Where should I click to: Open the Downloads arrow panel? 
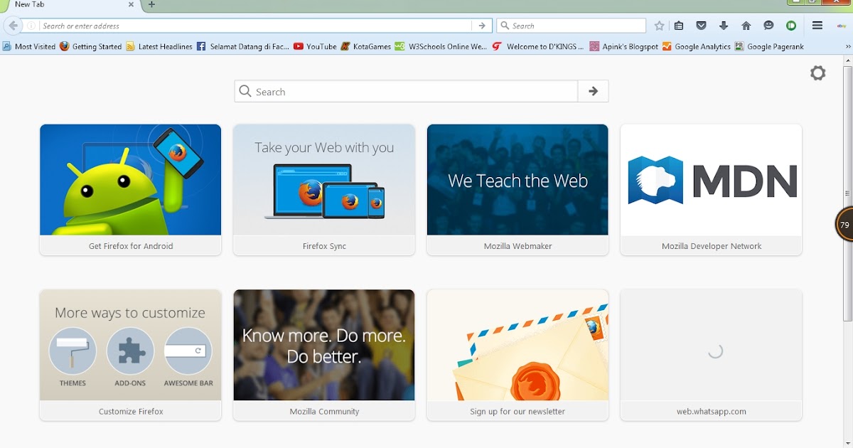pyautogui.click(x=724, y=26)
